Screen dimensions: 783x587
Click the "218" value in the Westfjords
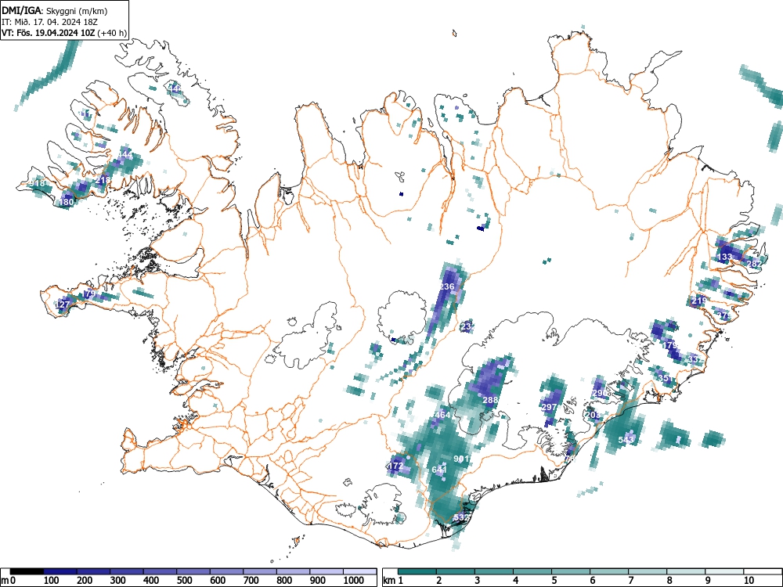point(103,180)
